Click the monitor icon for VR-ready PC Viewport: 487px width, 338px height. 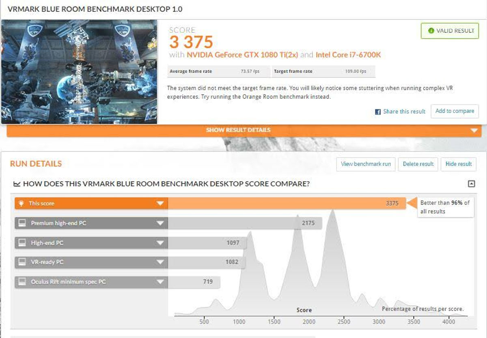click(x=22, y=262)
